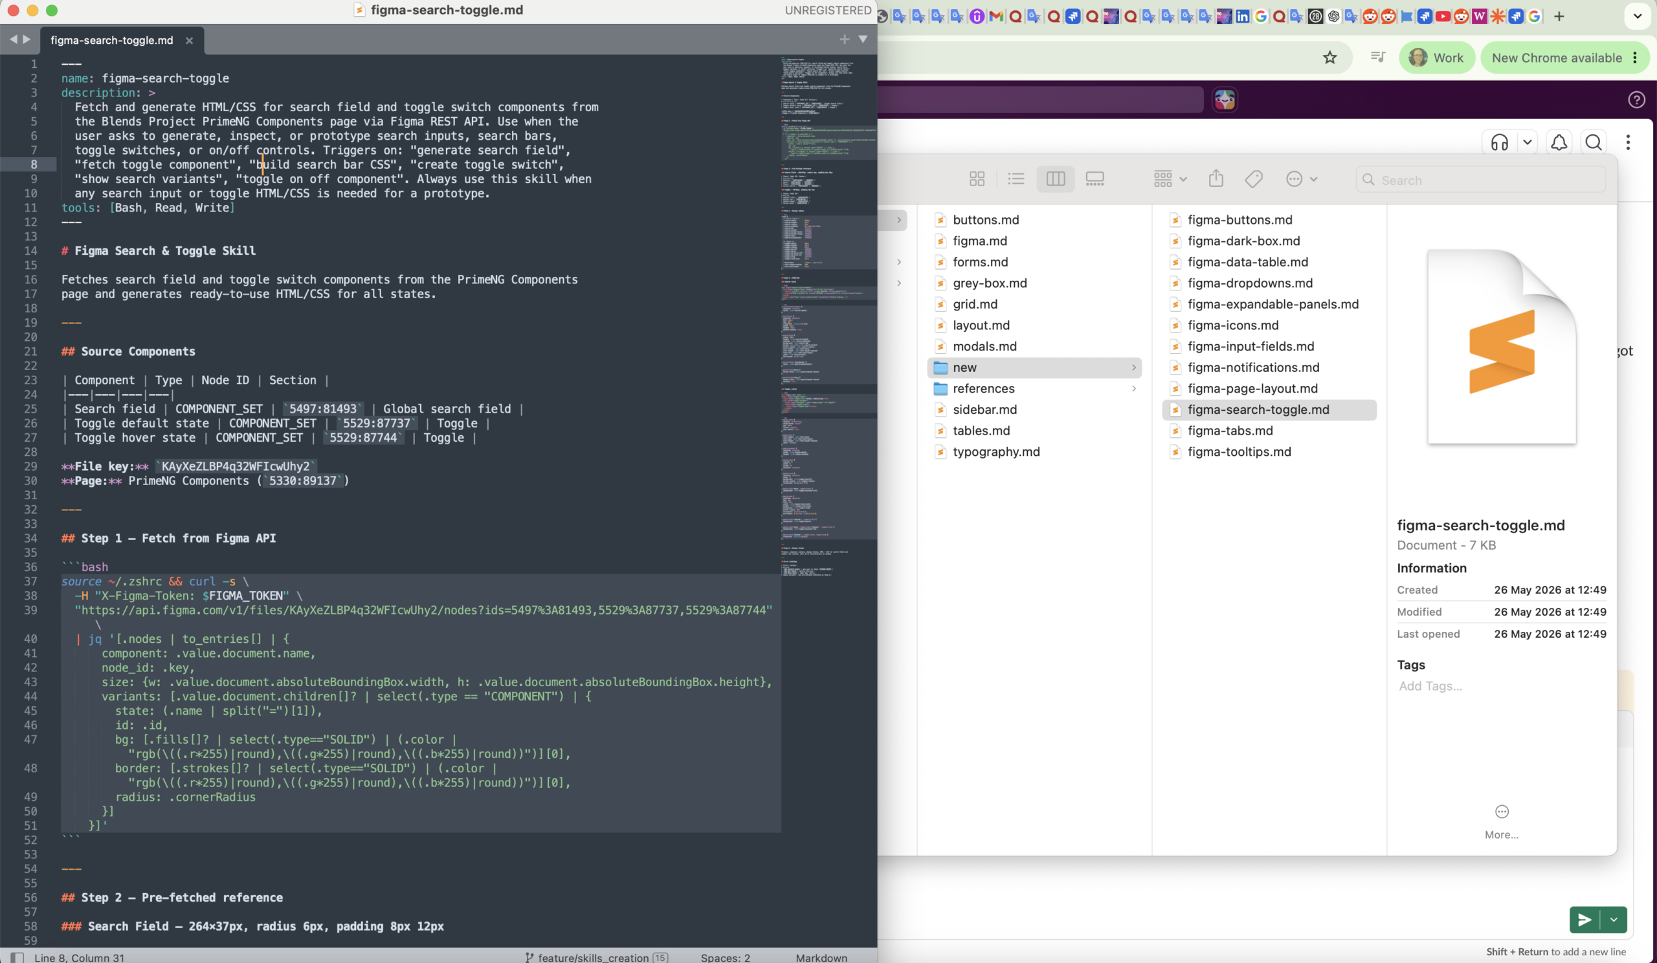The image size is (1657, 963).
Task: Toggle the Sublime Text sidebar from status bar
Action: coord(17,957)
